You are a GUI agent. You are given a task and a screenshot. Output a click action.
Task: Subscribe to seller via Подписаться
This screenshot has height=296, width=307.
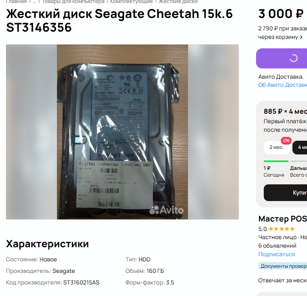(277, 254)
